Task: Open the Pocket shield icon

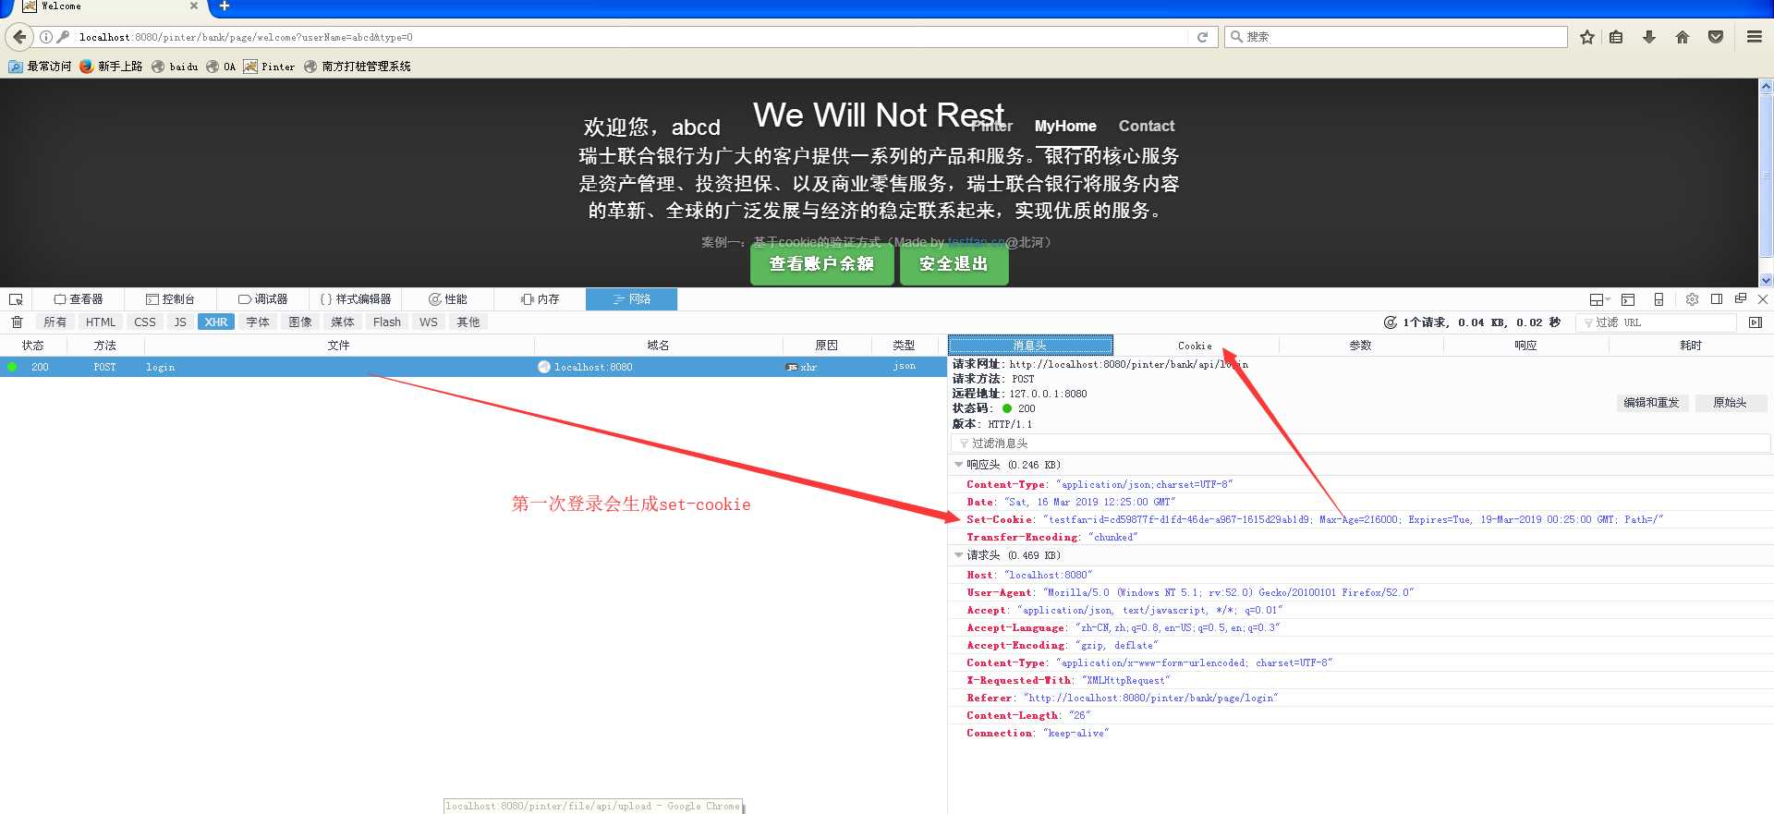Action: click(x=1716, y=37)
